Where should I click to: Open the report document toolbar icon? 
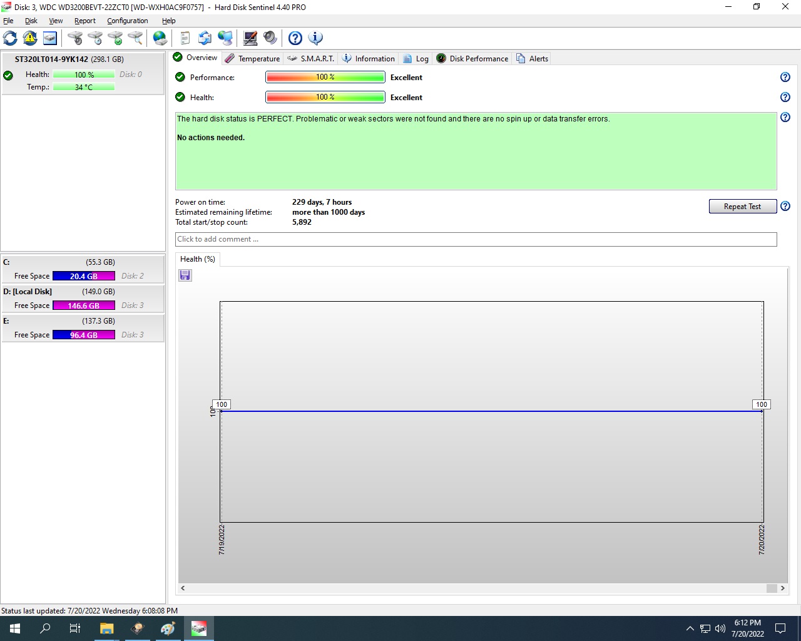coord(185,38)
